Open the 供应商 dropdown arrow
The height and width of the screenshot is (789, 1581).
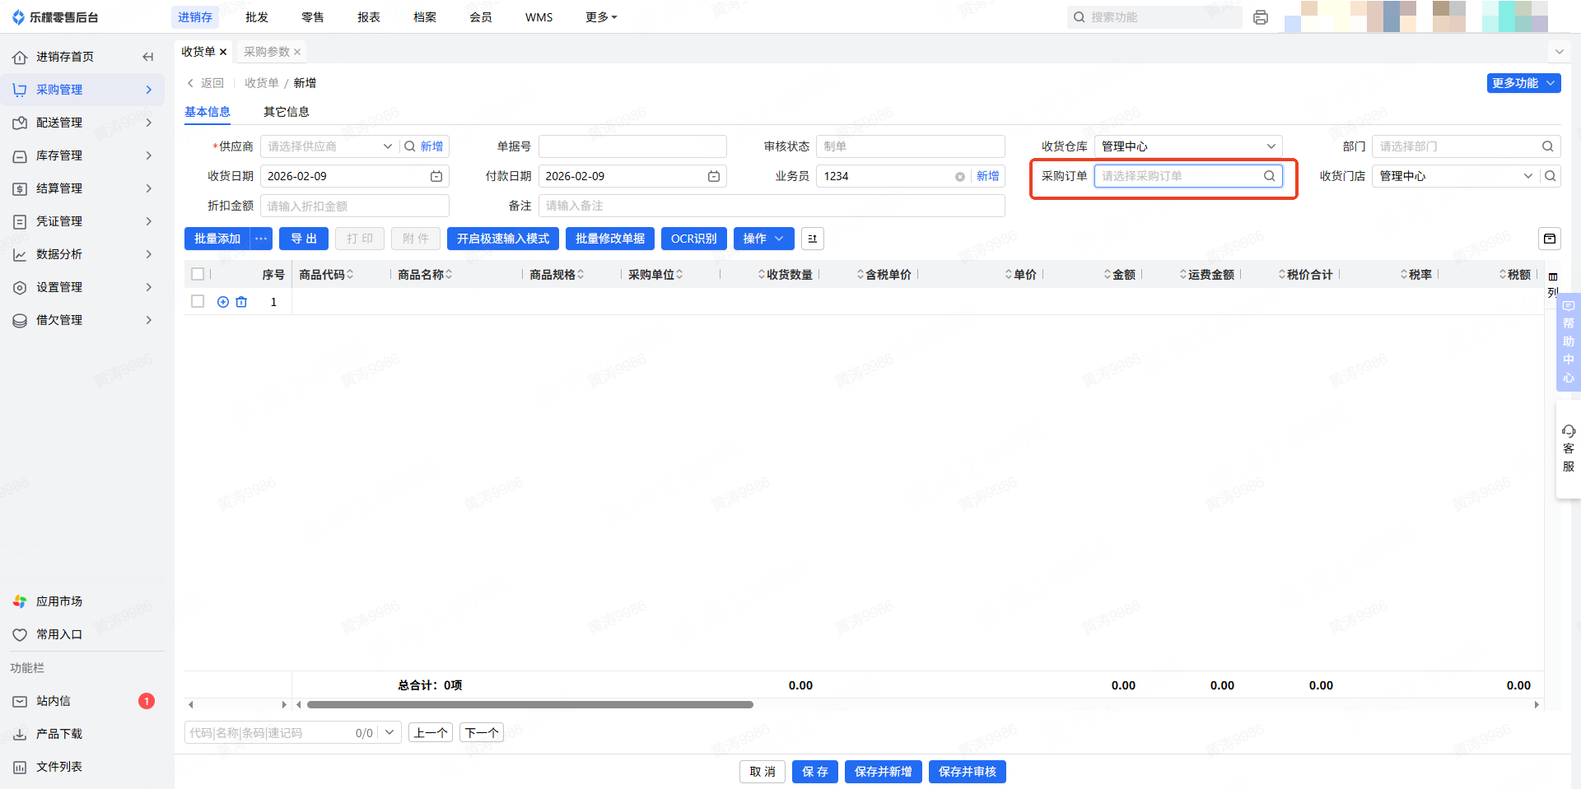388,146
